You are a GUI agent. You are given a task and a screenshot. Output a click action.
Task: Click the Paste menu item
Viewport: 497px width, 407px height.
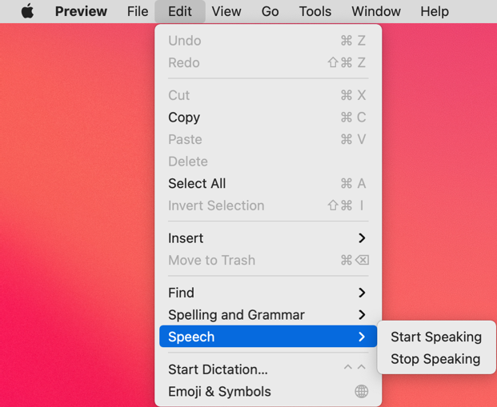pos(268,140)
